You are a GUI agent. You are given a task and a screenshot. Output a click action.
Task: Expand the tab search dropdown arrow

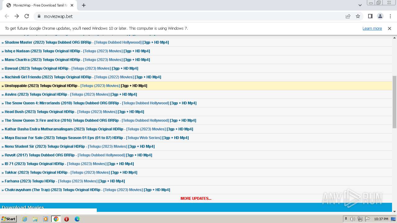[360, 5]
